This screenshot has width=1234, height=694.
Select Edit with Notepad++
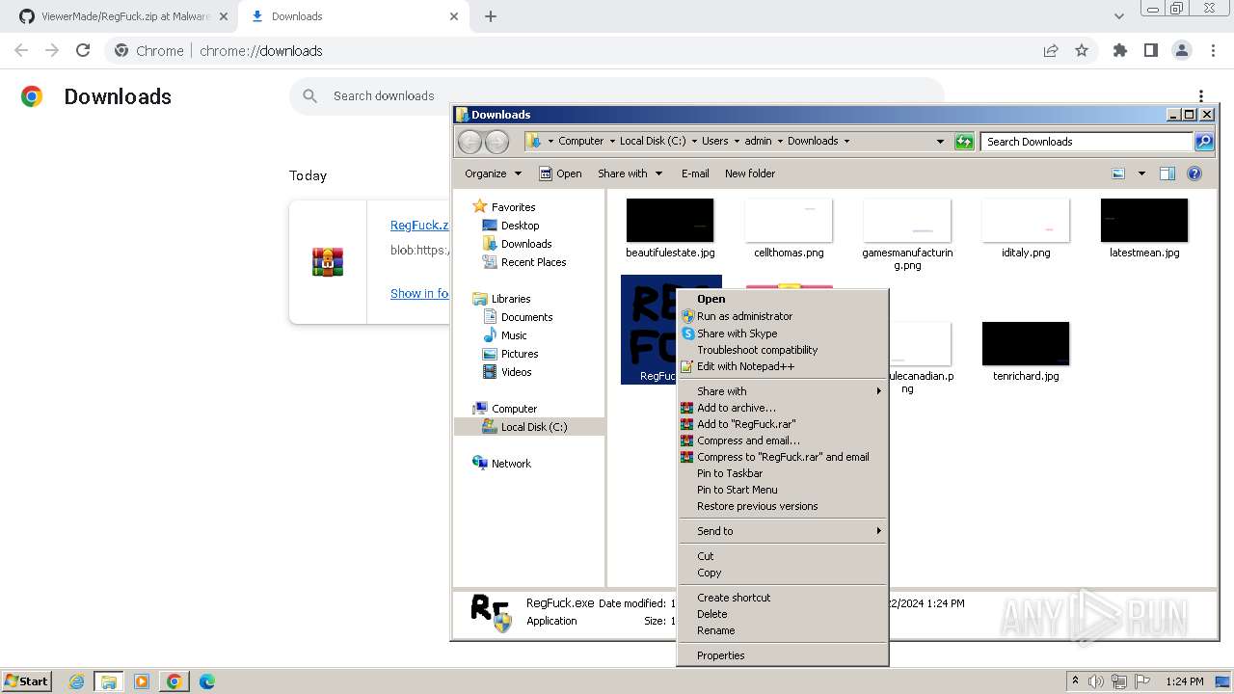click(782, 366)
